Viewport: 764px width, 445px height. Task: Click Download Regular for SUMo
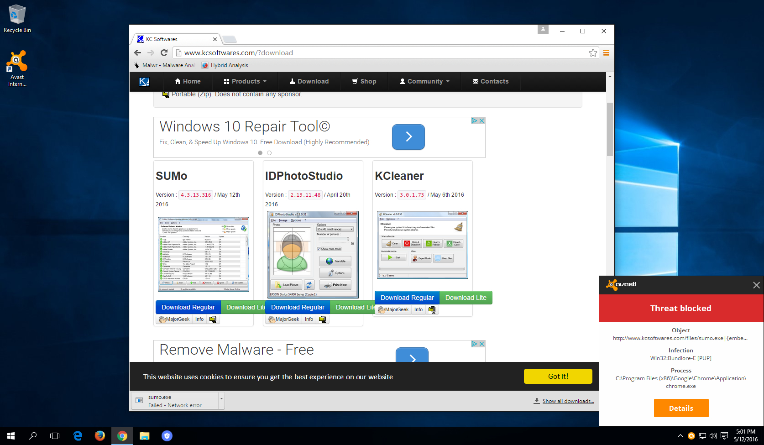pos(188,307)
